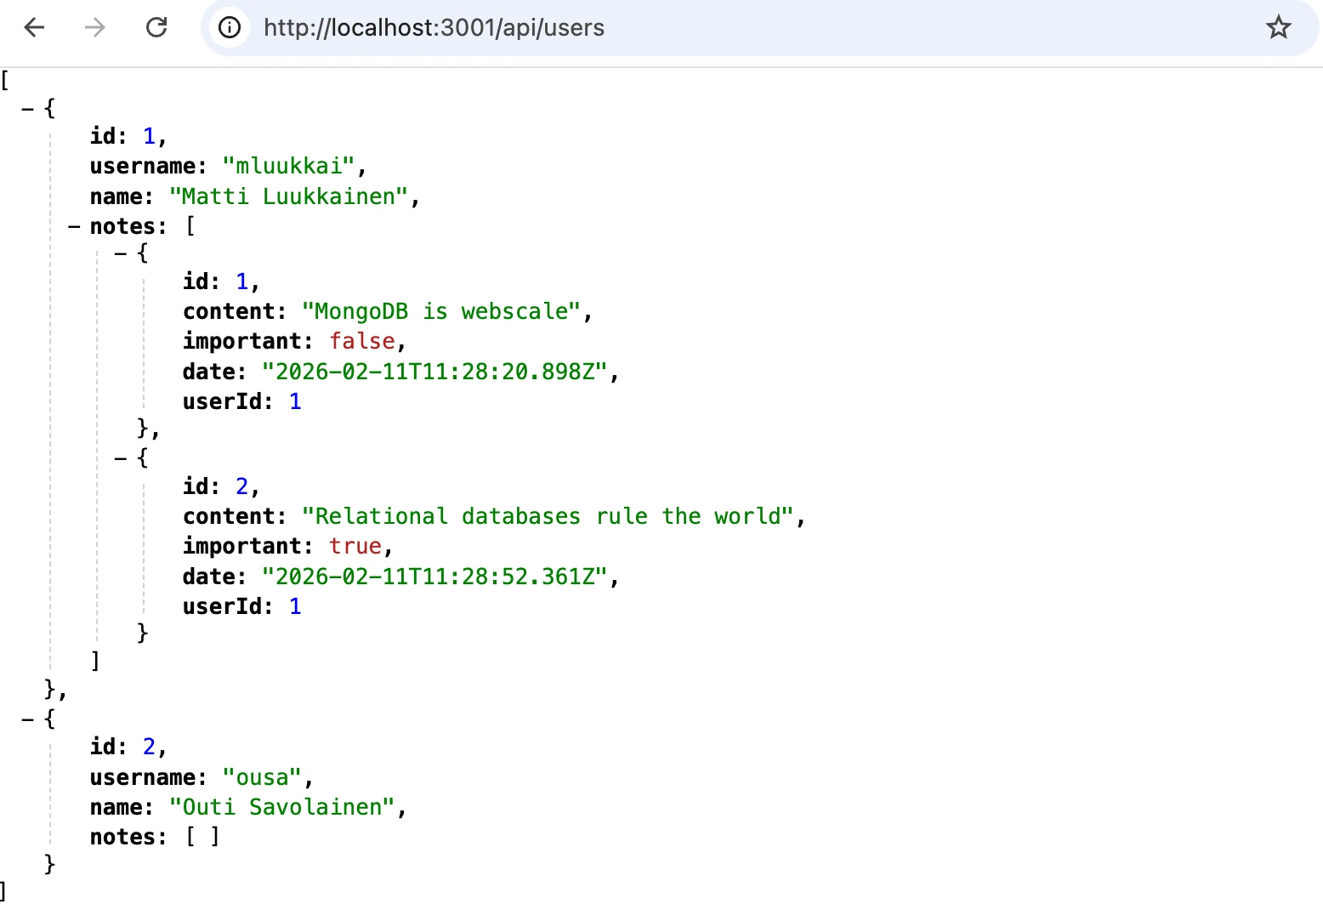
Task: Click userId value of the MongoDB note
Action: pyautogui.click(x=295, y=401)
